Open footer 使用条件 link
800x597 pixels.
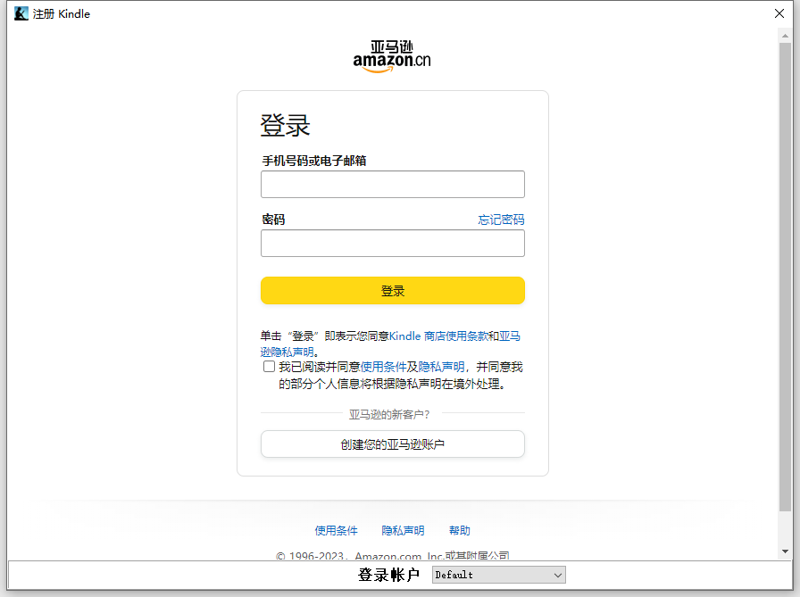tap(337, 531)
